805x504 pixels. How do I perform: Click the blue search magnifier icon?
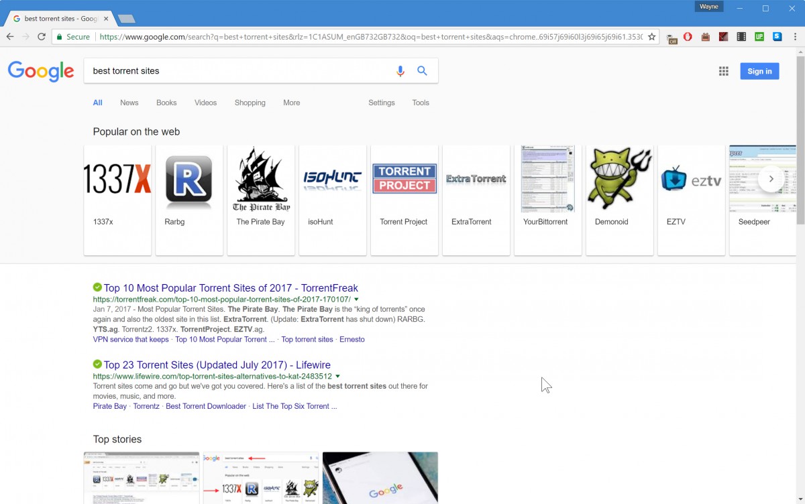pyautogui.click(x=423, y=70)
